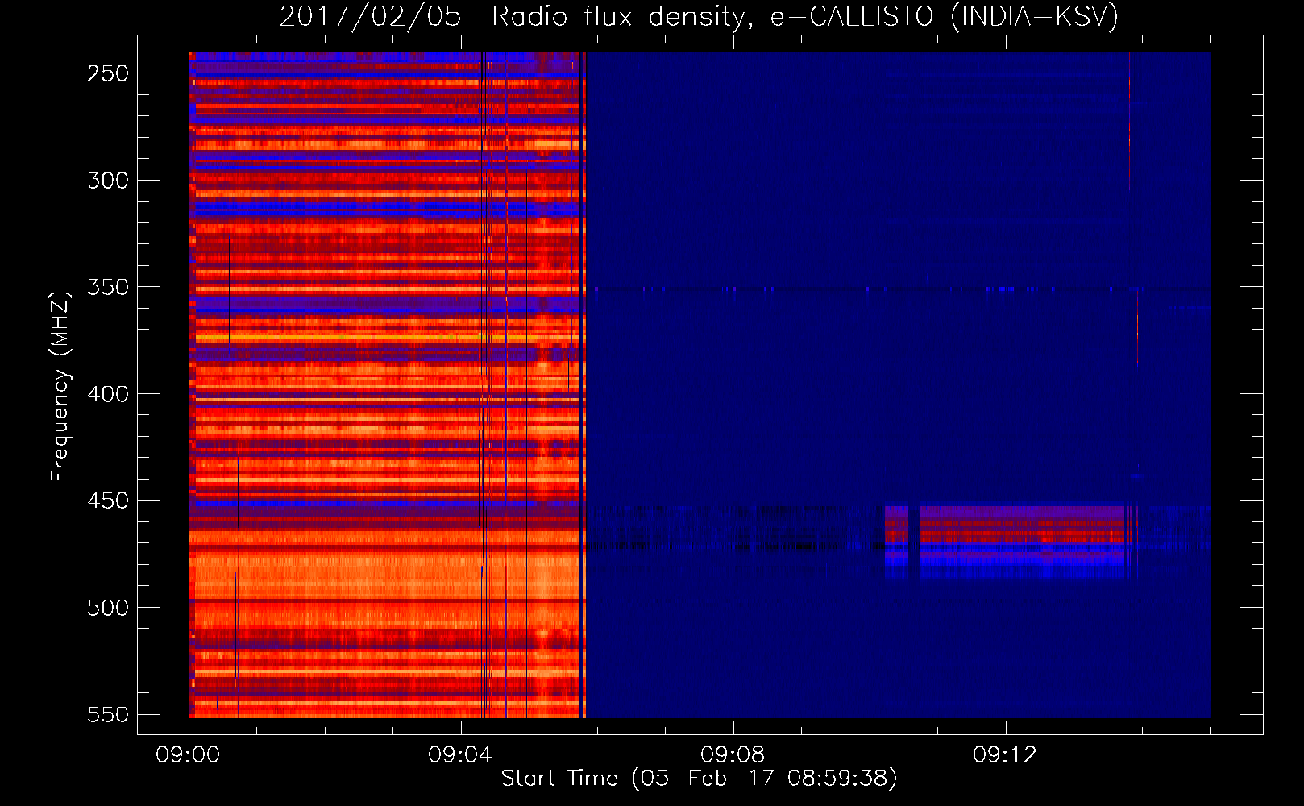Click the 300 frequency tick label
The width and height of the screenshot is (1304, 806).
pyautogui.click(x=108, y=181)
